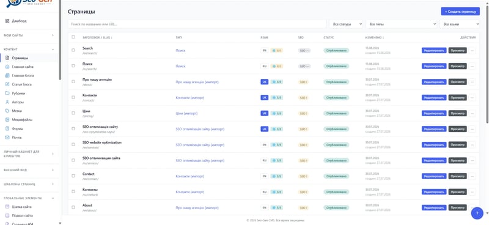Open the Поиск type link in Search row
This screenshot has width=489, height=225.
point(180,50)
